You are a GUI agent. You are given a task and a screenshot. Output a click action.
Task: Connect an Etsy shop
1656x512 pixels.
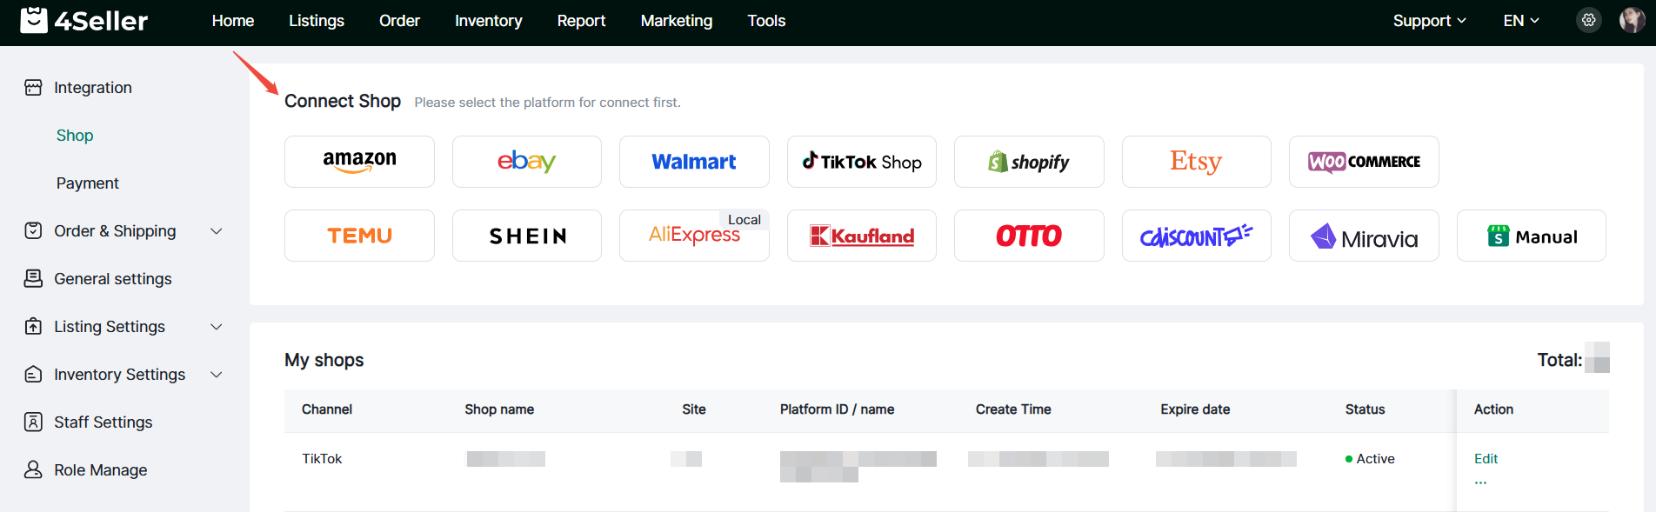[1197, 162]
